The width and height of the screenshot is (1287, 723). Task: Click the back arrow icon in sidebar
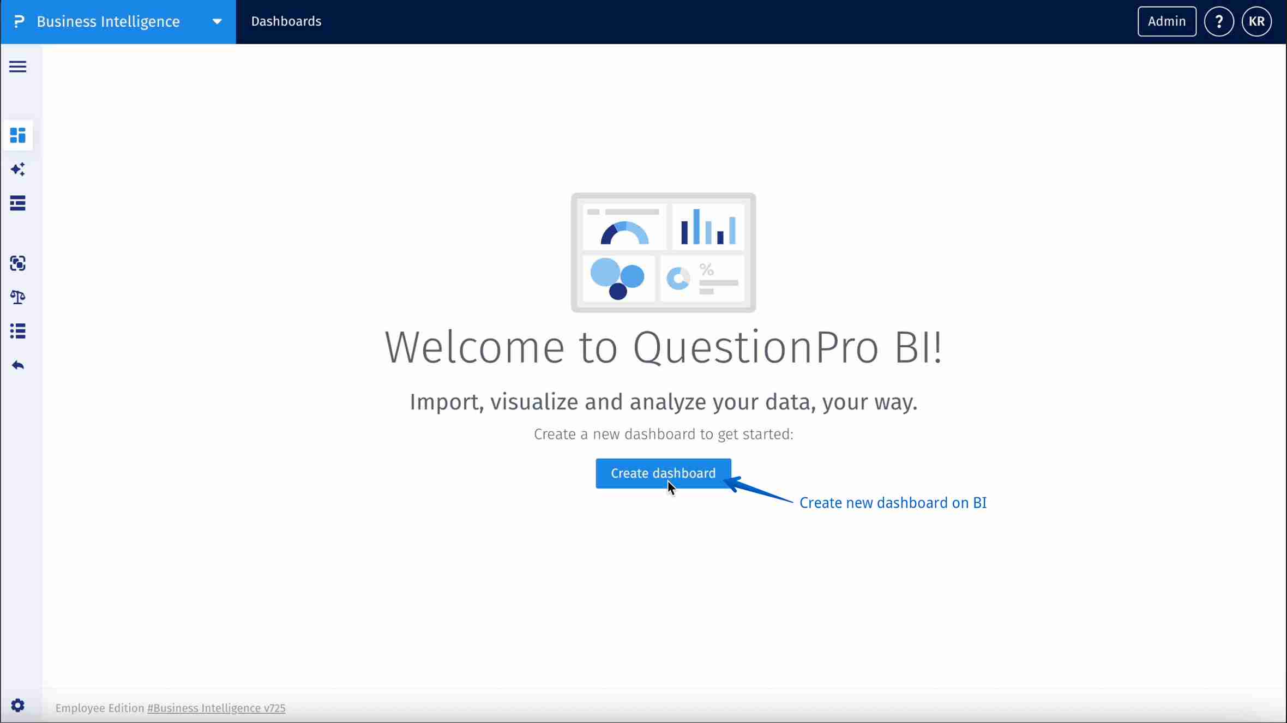(x=17, y=365)
